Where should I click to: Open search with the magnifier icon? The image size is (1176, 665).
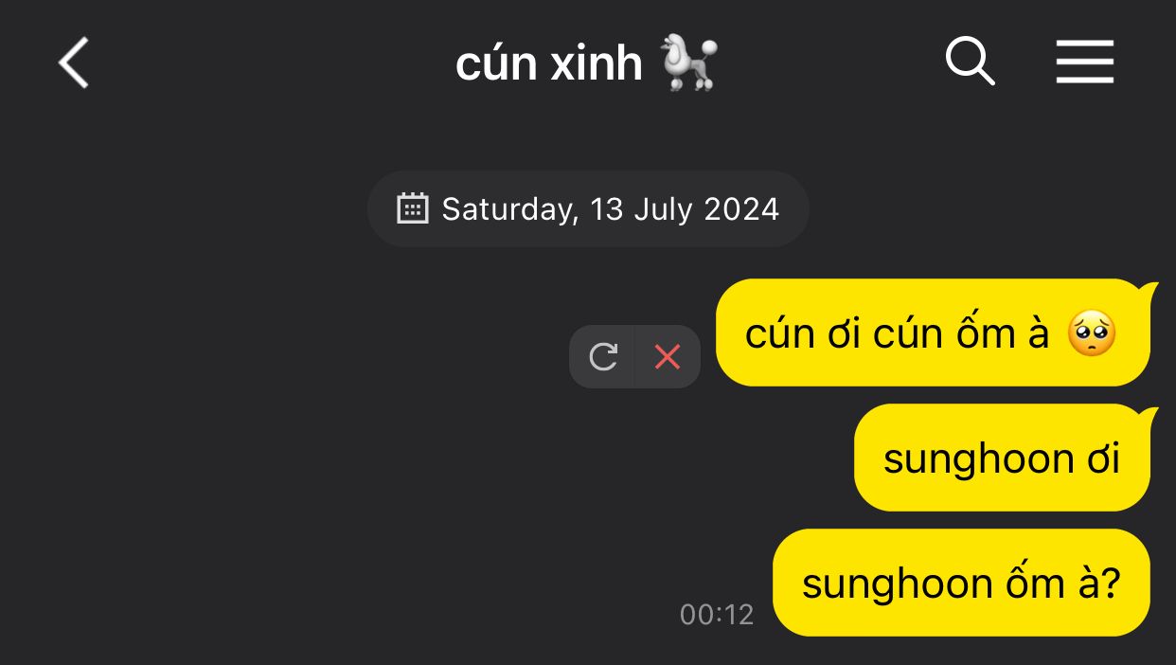(971, 62)
